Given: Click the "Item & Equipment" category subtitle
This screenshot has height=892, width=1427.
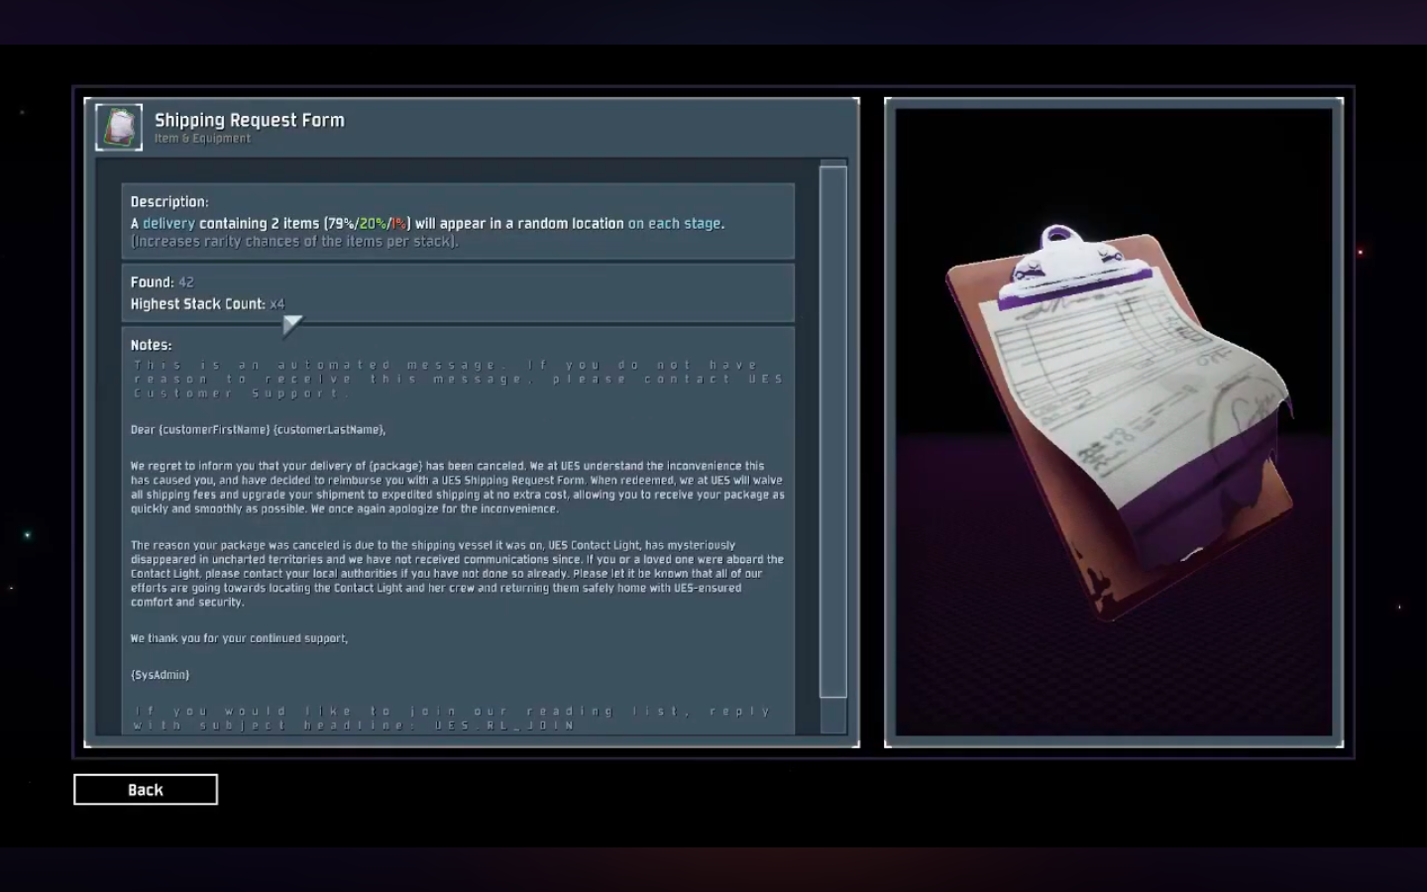Looking at the screenshot, I should coord(202,139).
